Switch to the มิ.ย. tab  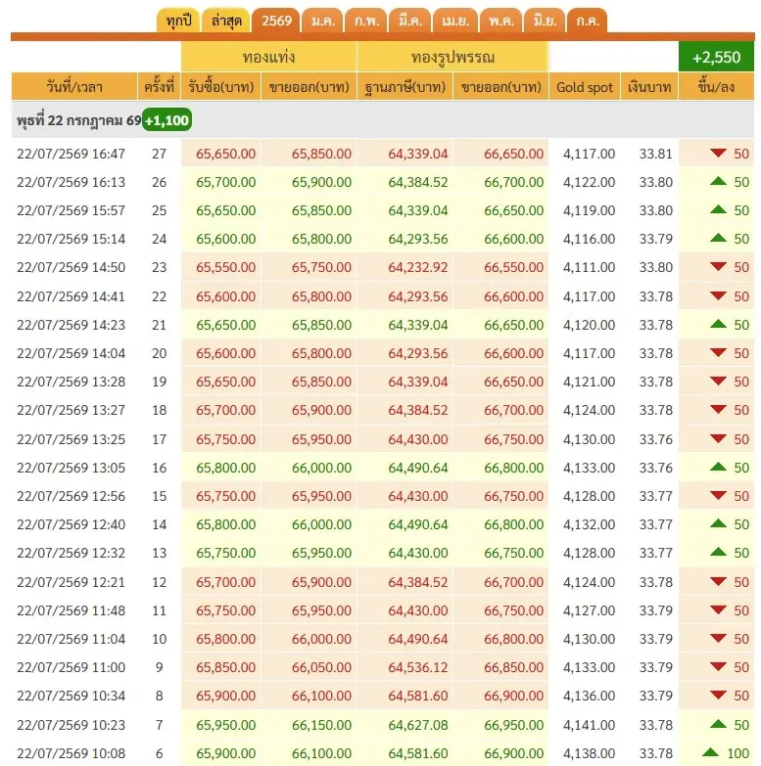pyautogui.click(x=545, y=21)
